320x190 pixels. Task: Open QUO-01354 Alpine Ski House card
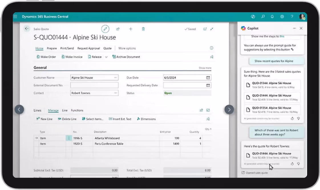click(x=272, y=110)
